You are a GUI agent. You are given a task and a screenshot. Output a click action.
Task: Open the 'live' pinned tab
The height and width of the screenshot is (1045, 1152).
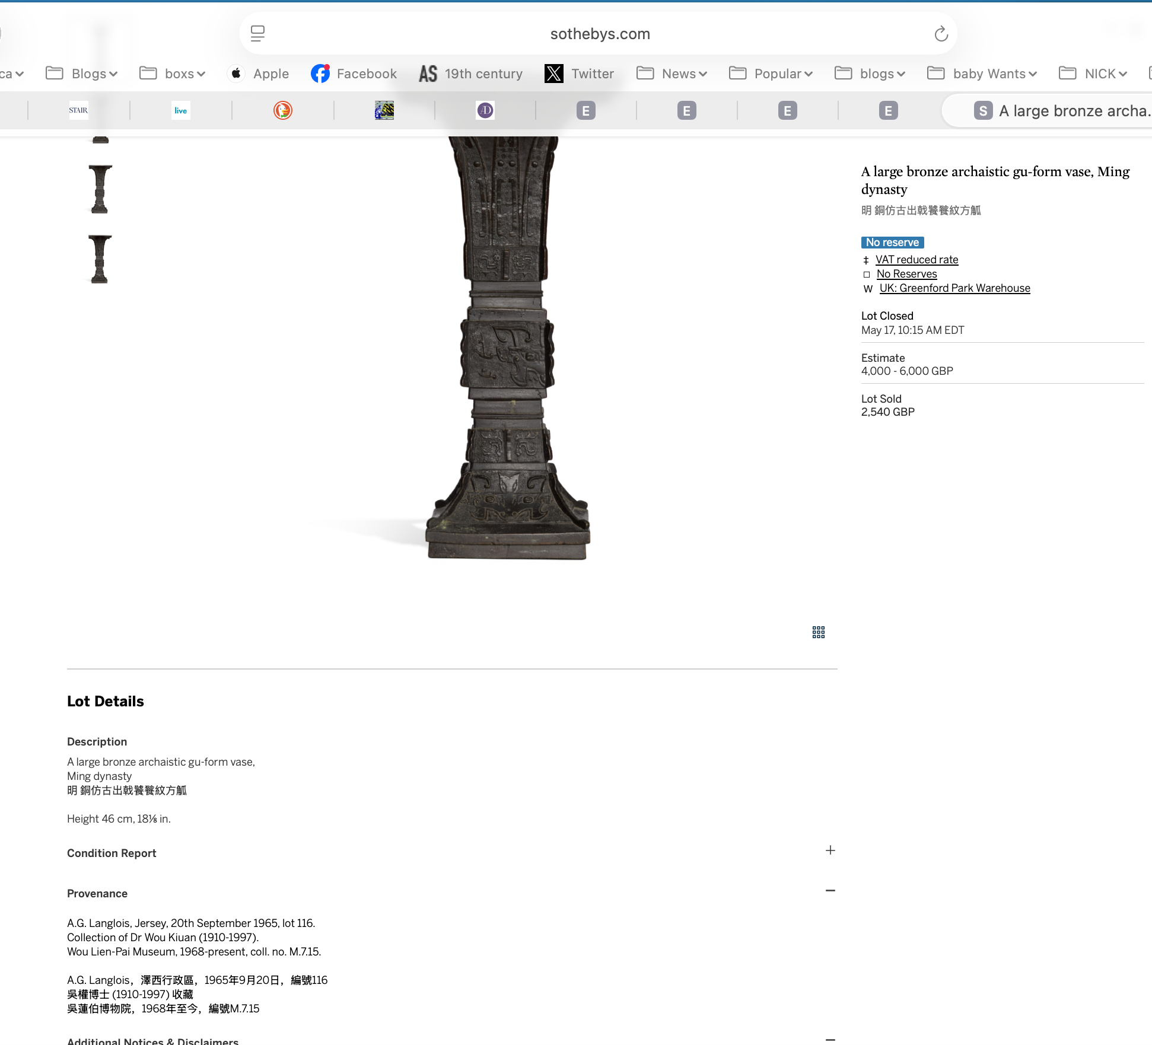coord(181,110)
